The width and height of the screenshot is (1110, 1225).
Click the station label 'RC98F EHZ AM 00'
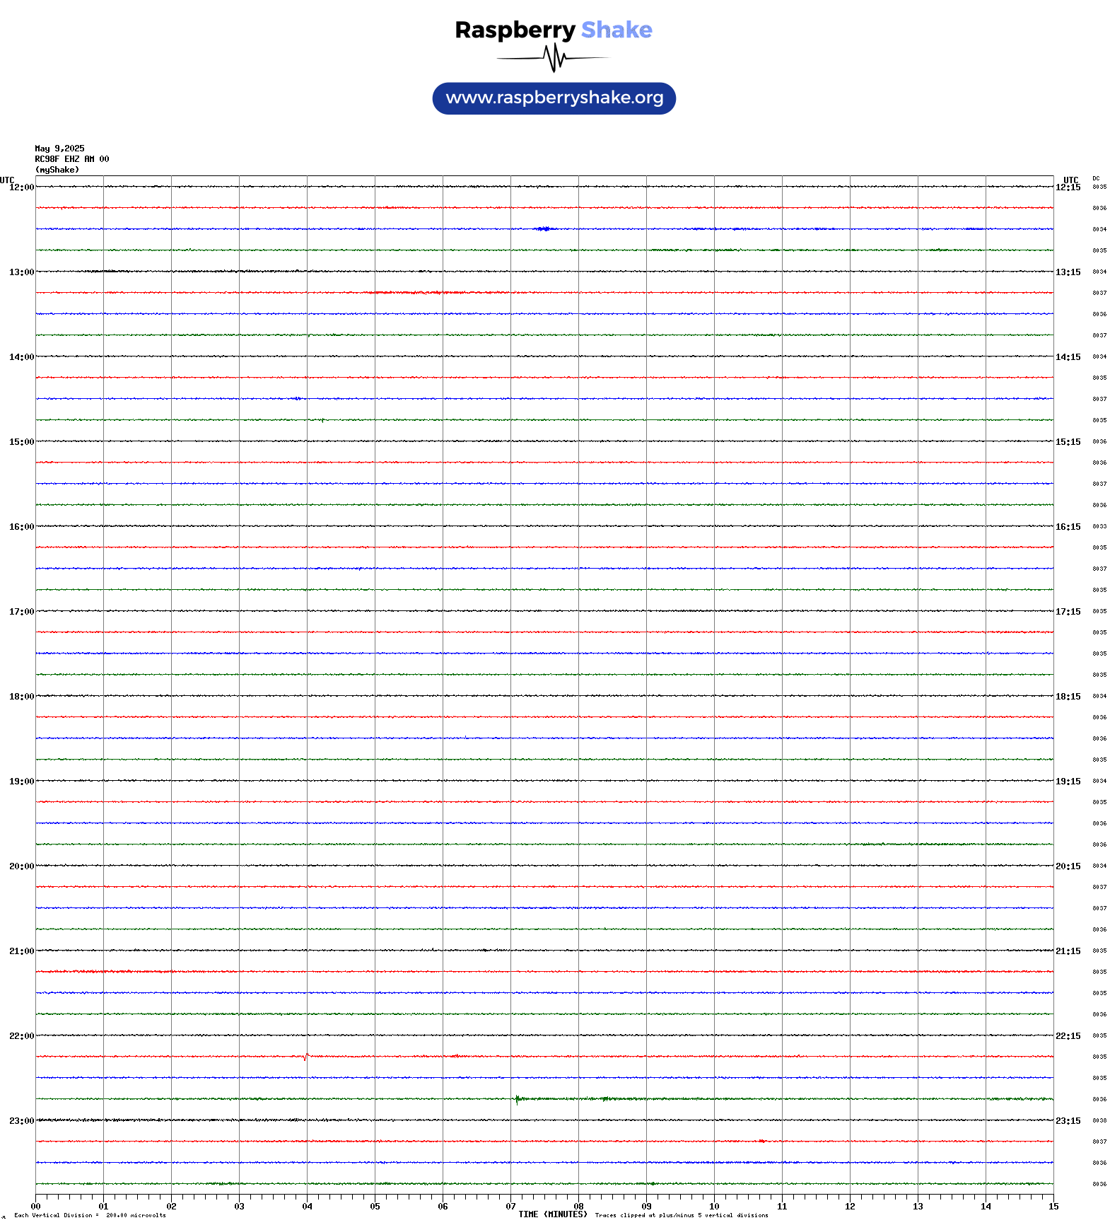point(72,159)
